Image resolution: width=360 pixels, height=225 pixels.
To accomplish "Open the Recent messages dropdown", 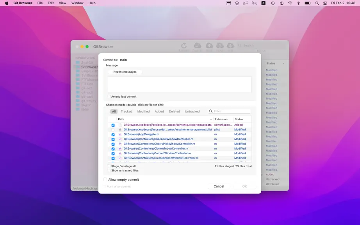I will [125, 71].
